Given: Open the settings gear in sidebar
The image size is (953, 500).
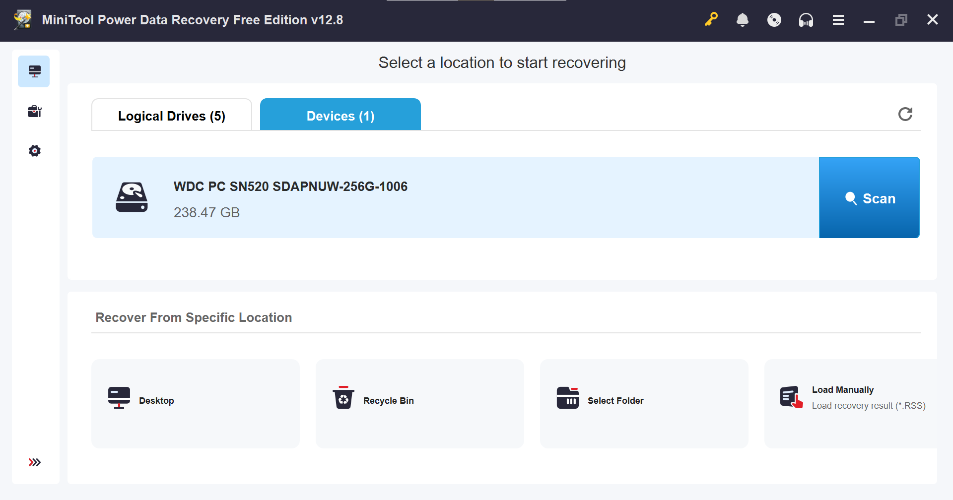Looking at the screenshot, I should click(34, 151).
